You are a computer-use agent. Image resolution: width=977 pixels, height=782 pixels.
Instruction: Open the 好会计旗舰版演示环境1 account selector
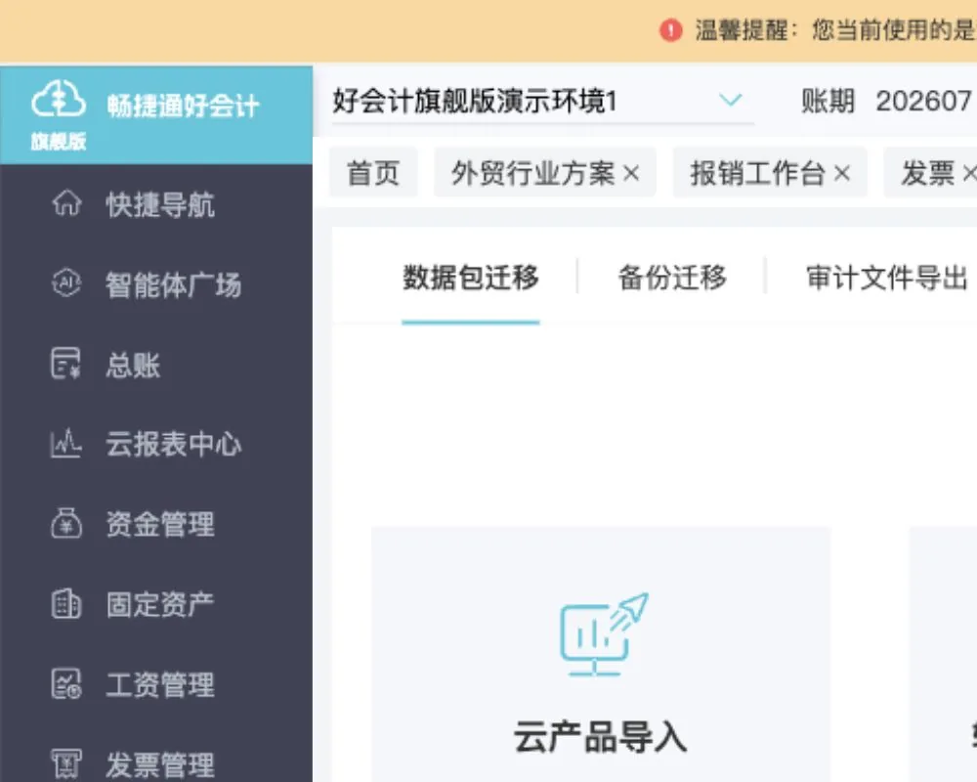point(542,101)
